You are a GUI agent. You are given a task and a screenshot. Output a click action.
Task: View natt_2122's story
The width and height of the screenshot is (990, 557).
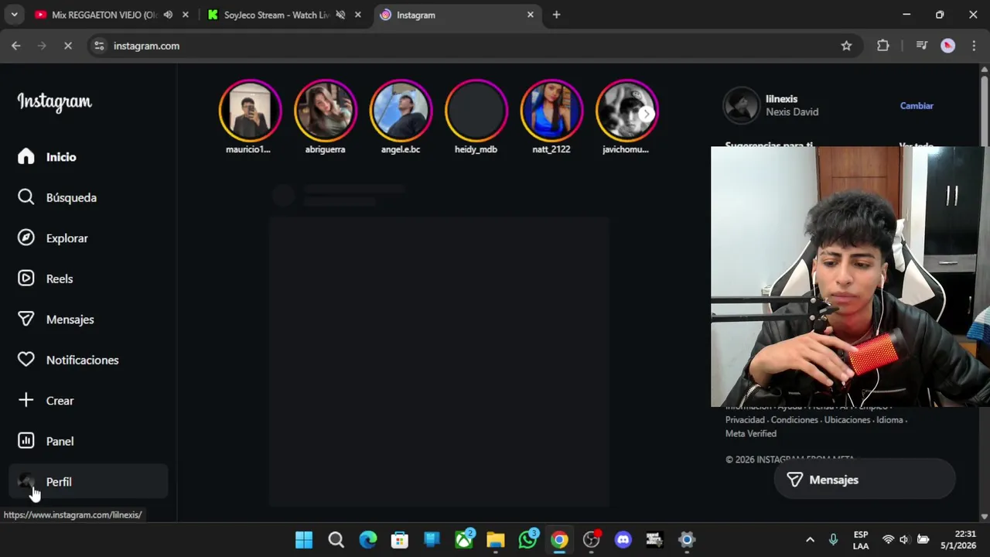(x=551, y=111)
